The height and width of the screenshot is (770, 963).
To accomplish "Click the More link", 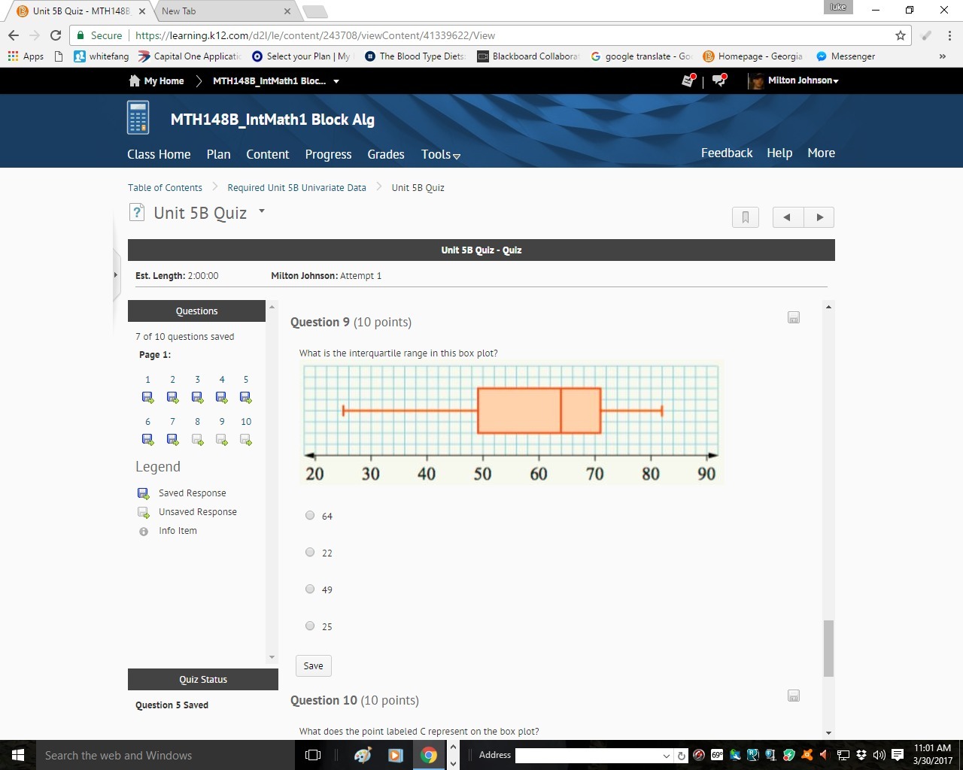I will [x=822, y=153].
